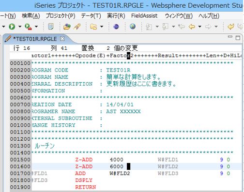Click the rocket launch toolbar icon

(x=77, y=27)
